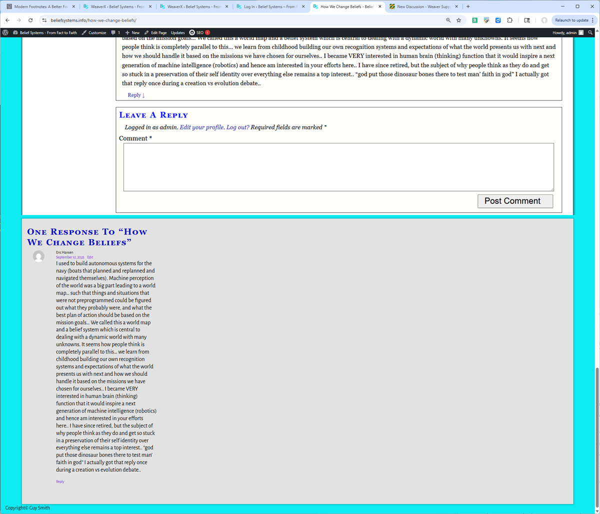Open the Chrome profile avatar icon
600x514 pixels.
544,20
